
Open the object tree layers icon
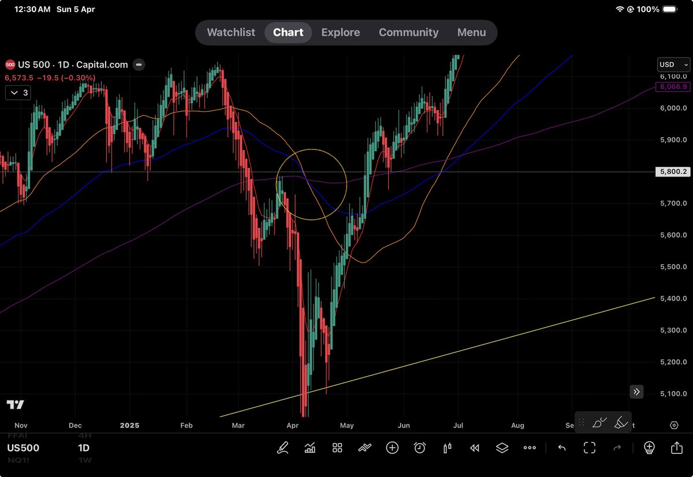502,448
